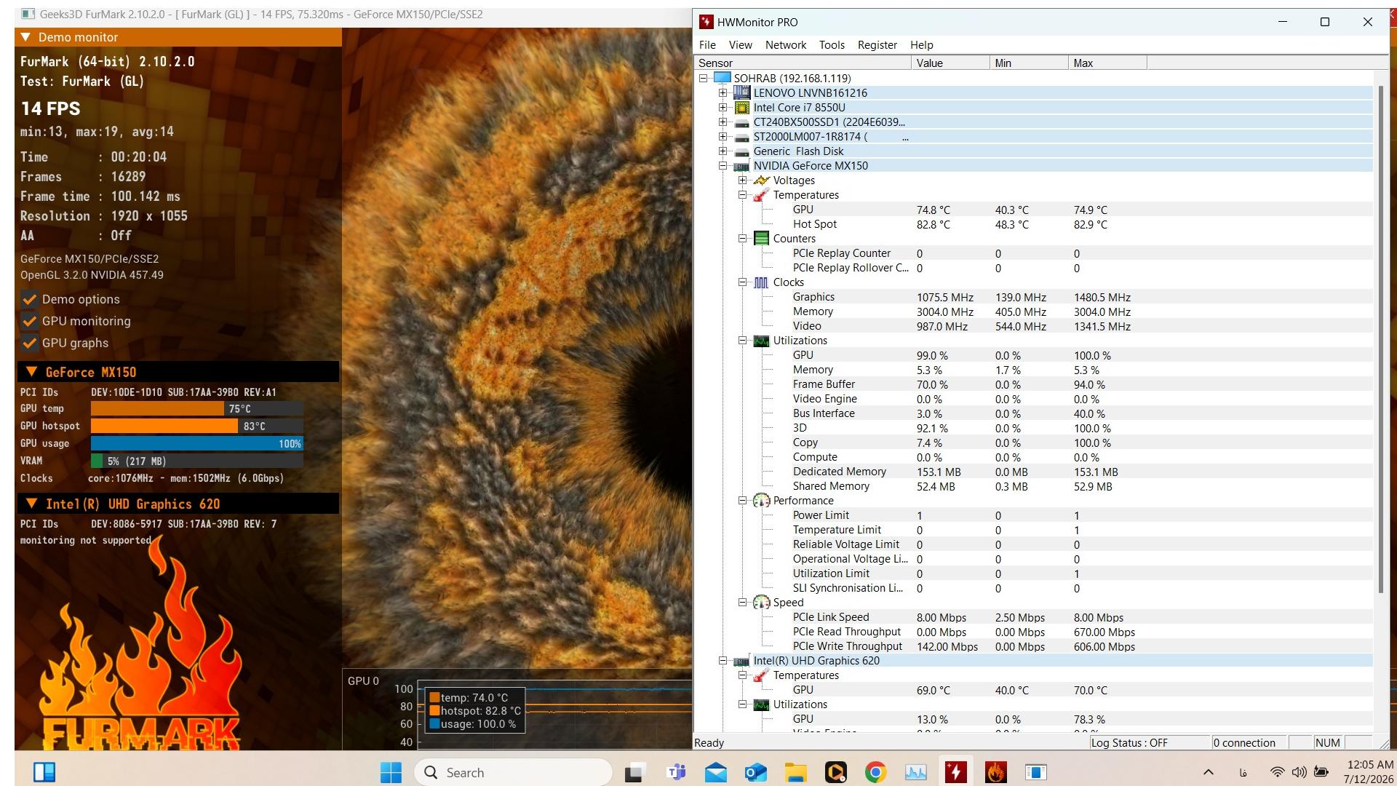Show hidden system tray icons chevron

click(x=1209, y=772)
